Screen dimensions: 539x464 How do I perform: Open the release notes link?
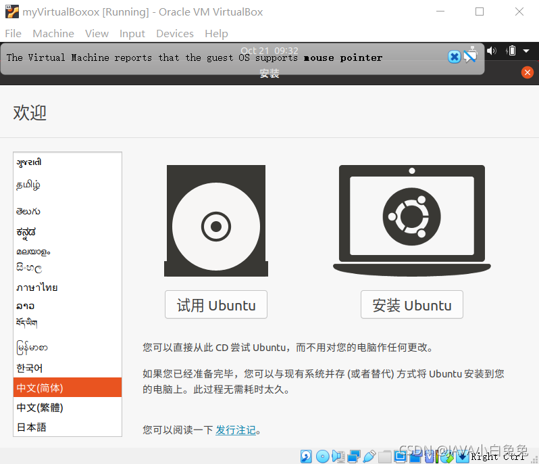point(236,430)
